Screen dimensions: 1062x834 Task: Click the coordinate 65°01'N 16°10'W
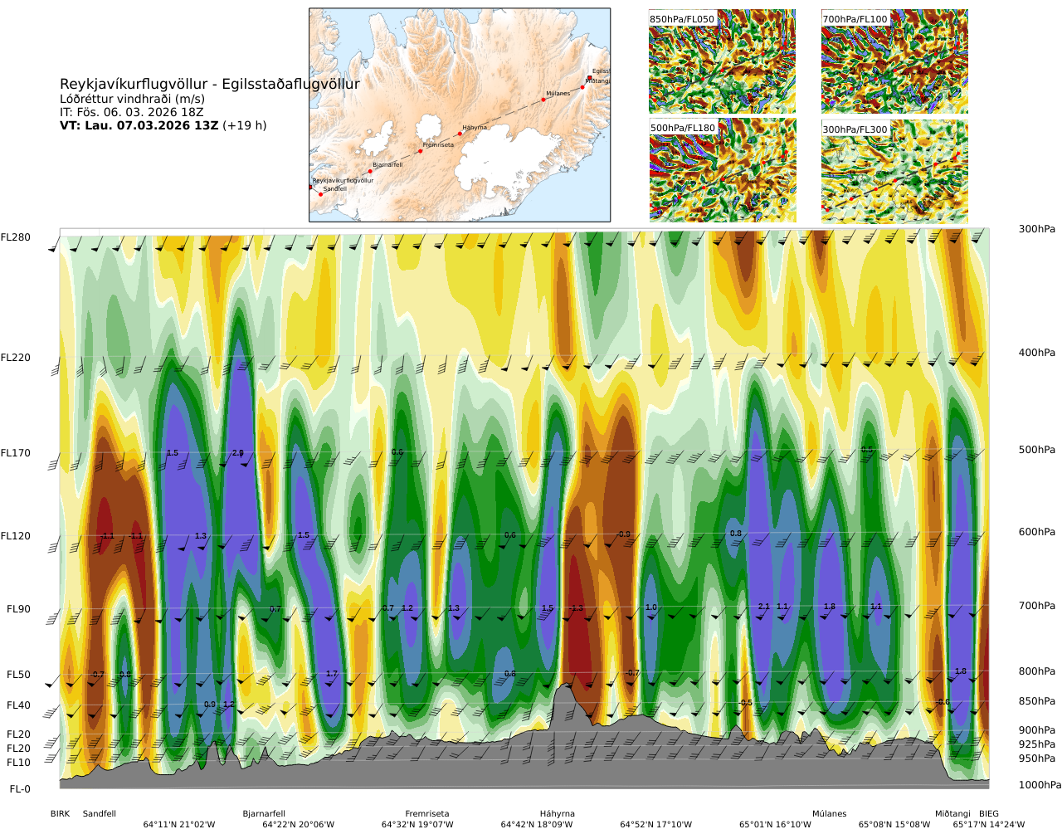tap(776, 825)
